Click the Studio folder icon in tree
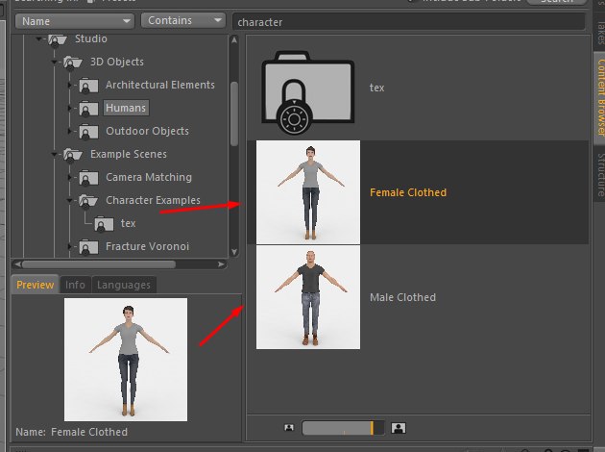The height and width of the screenshot is (452, 605). point(58,40)
